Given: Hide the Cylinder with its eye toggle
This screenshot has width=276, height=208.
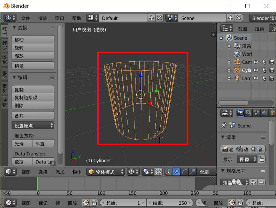Looking at the screenshot, I should (256, 70).
